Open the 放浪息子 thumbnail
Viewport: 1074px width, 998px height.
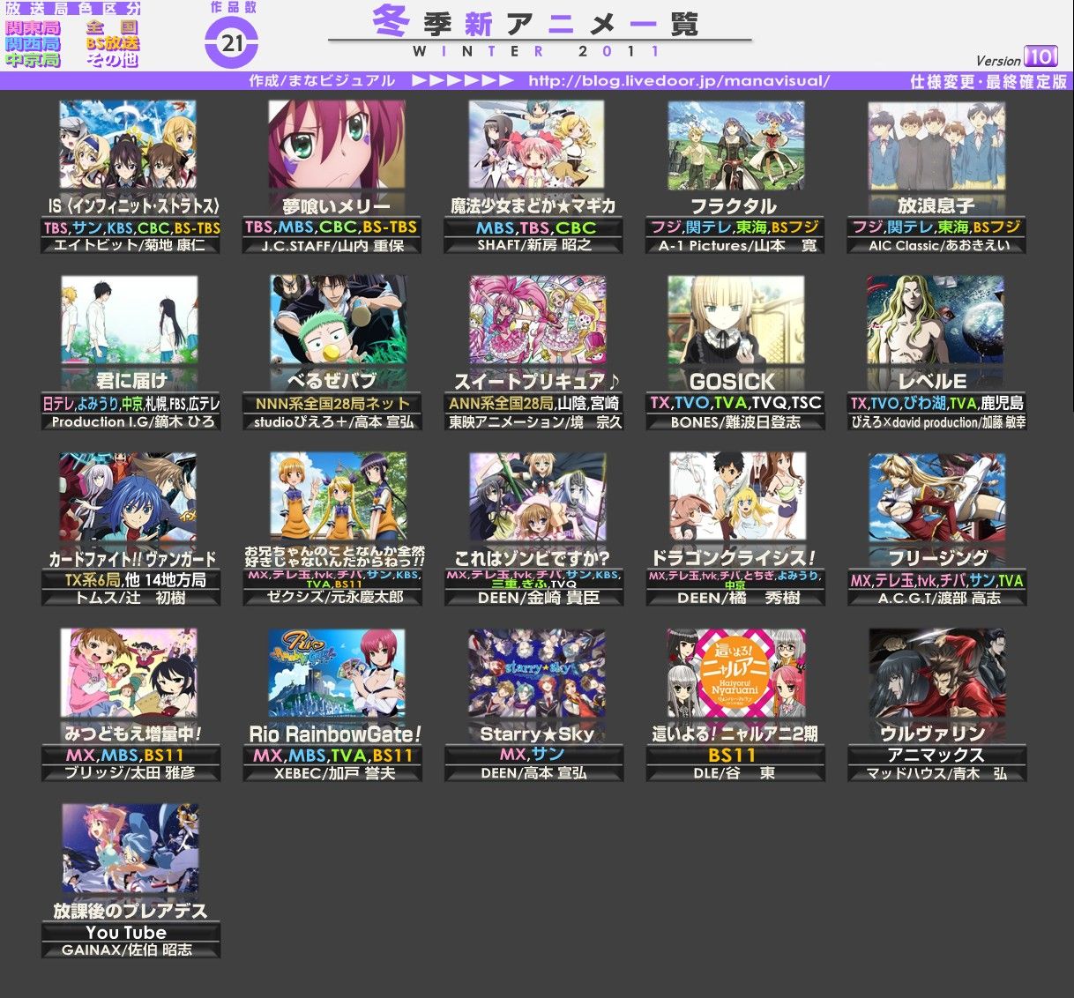[936, 145]
